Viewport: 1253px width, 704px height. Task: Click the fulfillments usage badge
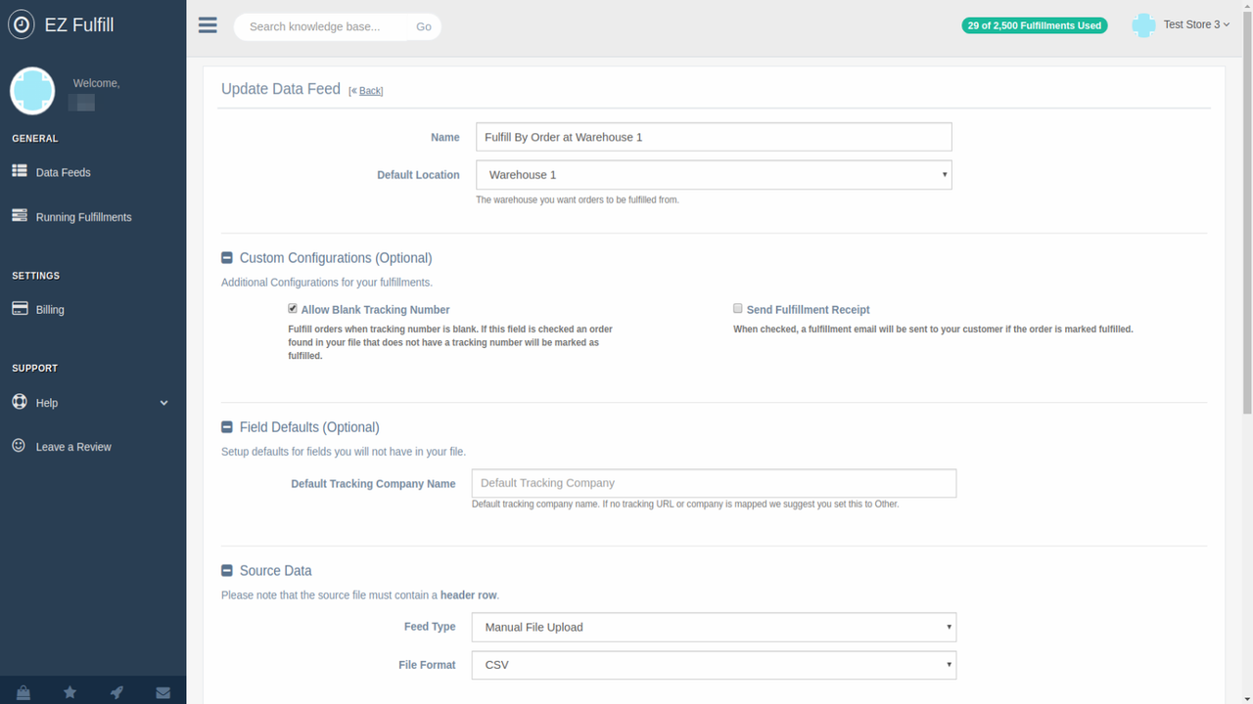click(1034, 25)
